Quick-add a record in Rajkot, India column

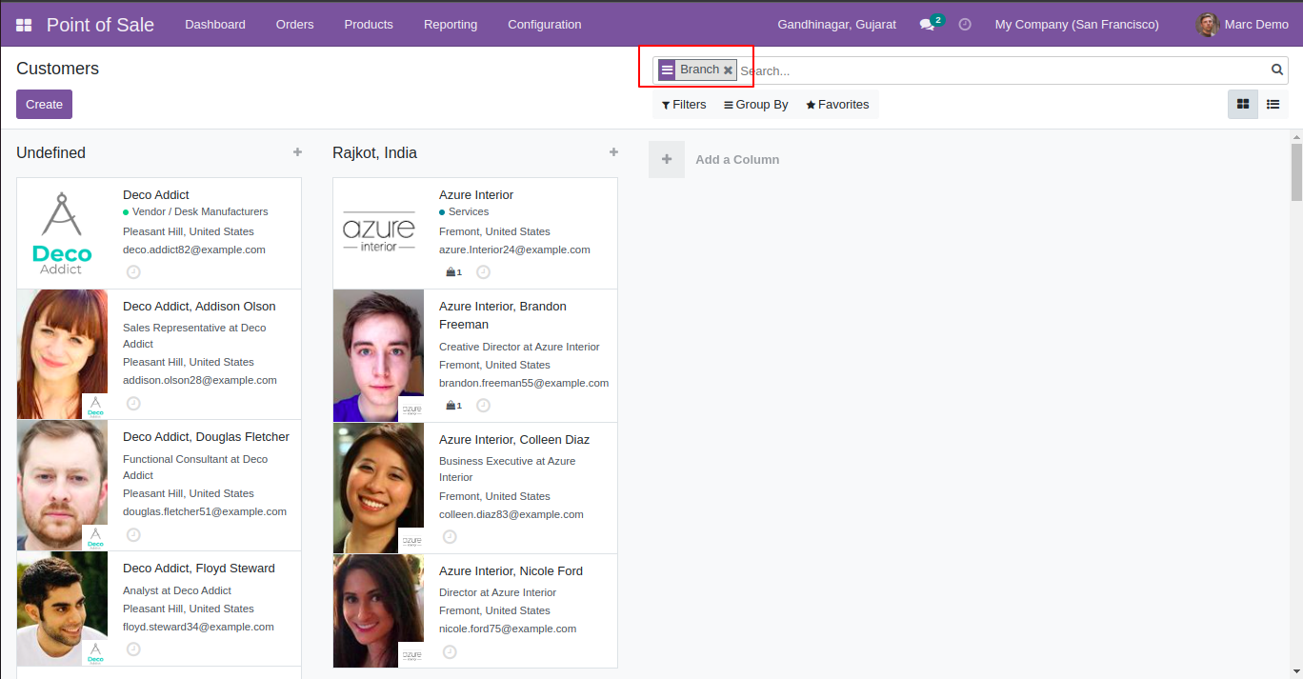(x=613, y=152)
